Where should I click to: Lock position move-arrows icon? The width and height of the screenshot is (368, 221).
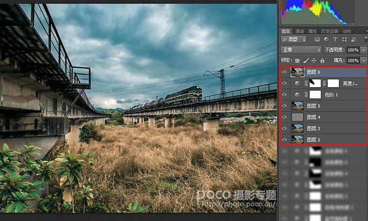314,61
